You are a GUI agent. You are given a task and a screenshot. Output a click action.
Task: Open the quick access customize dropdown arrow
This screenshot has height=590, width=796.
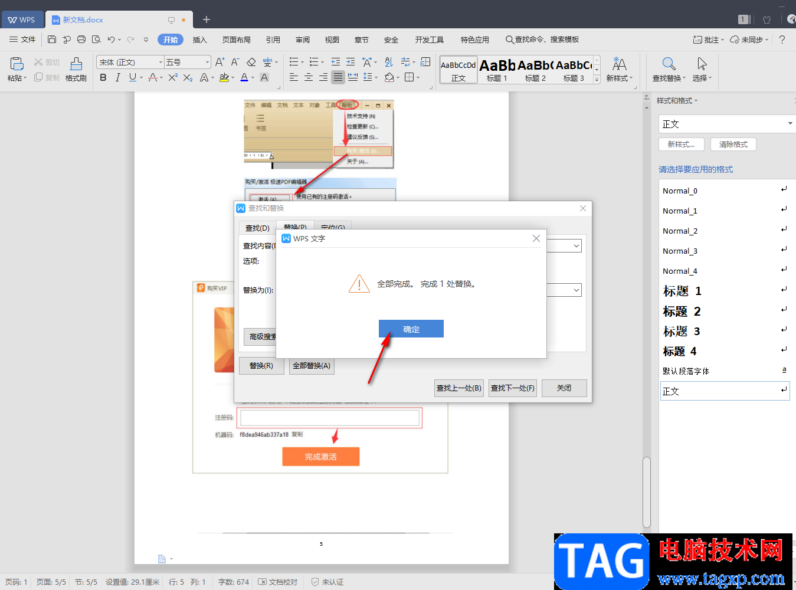(x=146, y=40)
